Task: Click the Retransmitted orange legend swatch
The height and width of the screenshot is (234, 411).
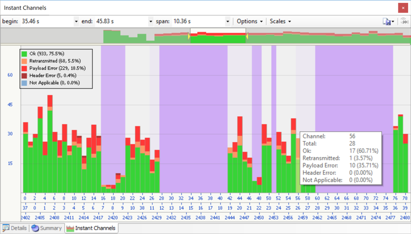Action: pyautogui.click(x=24, y=61)
